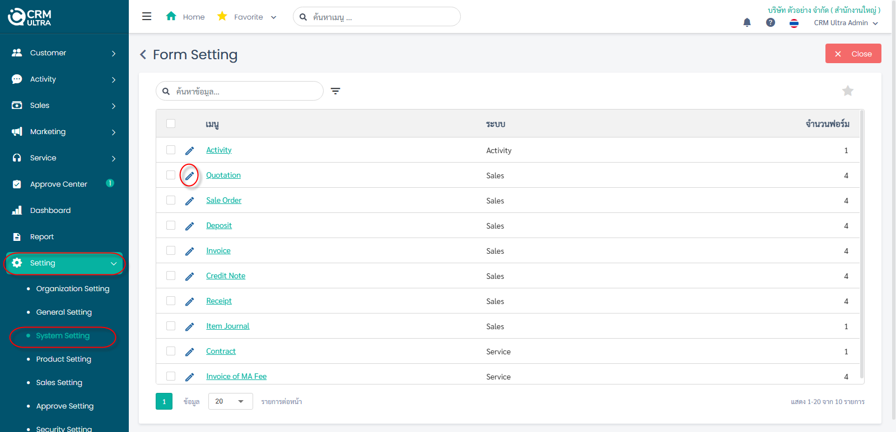
Task: Open Product Setting in the sidebar
Action: tap(63, 359)
